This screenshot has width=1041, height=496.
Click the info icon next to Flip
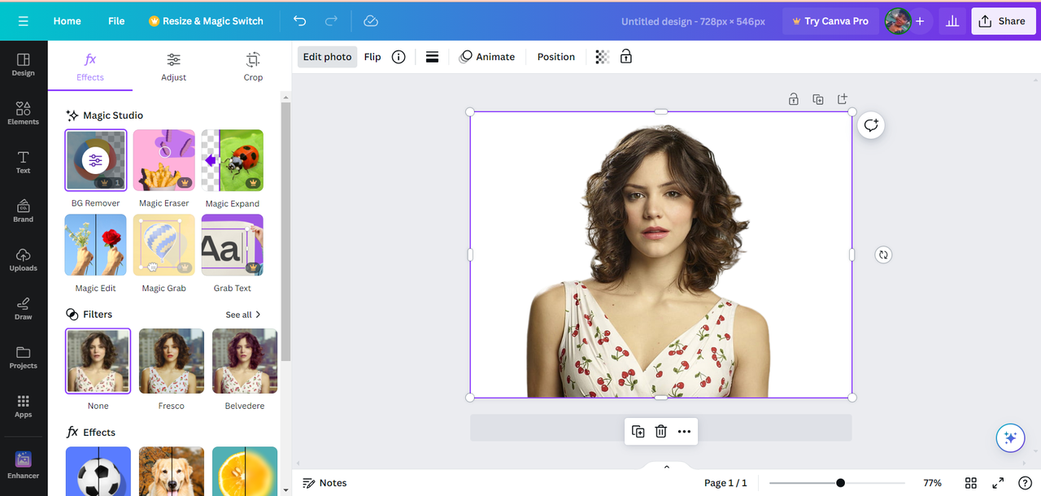399,57
